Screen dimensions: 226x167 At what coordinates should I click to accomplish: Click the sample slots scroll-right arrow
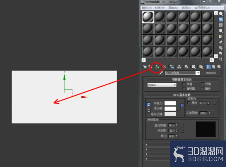[x=211, y=60]
